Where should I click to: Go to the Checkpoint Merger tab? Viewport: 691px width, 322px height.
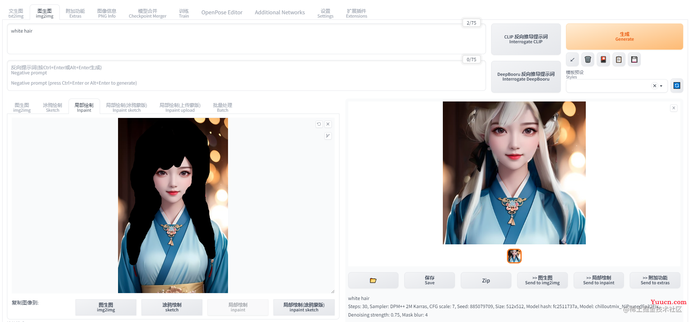click(x=147, y=13)
